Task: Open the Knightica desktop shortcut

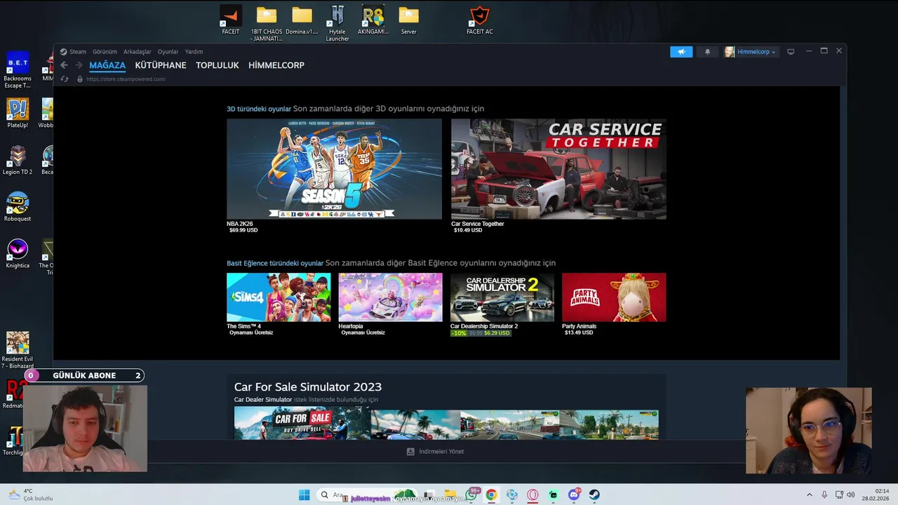Action: [x=18, y=254]
